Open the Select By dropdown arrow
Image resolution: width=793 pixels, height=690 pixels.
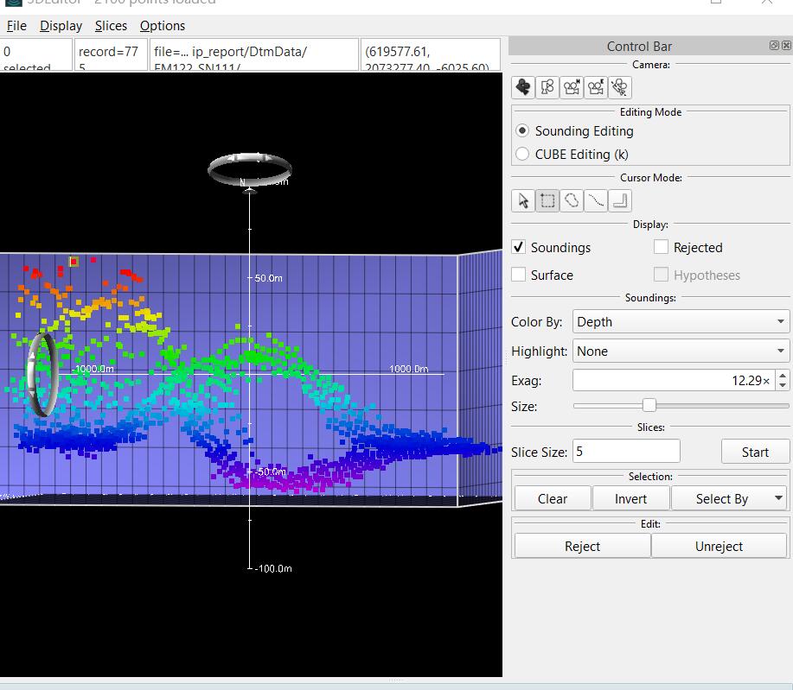(x=779, y=498)
